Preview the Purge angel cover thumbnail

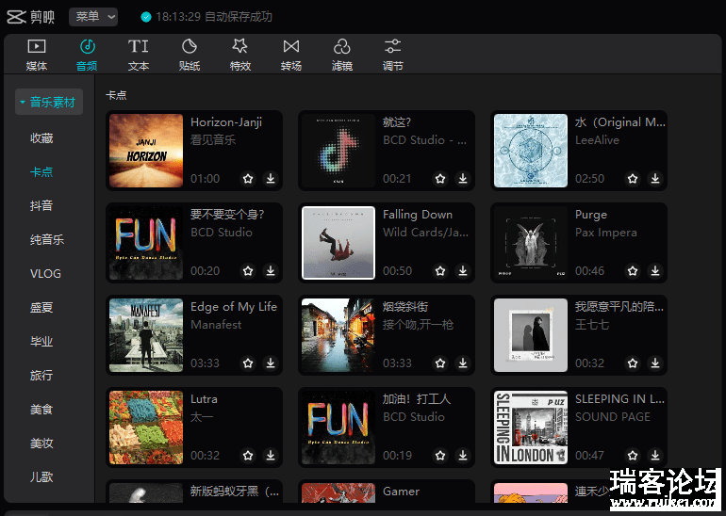pyautogui.click(x=531, y=243)
